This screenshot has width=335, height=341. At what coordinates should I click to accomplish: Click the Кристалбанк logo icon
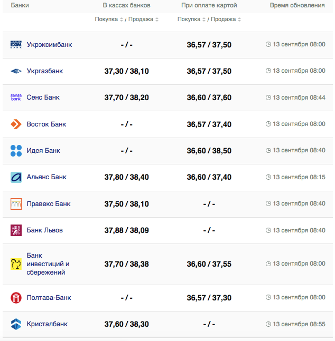[x=16, y=324]
